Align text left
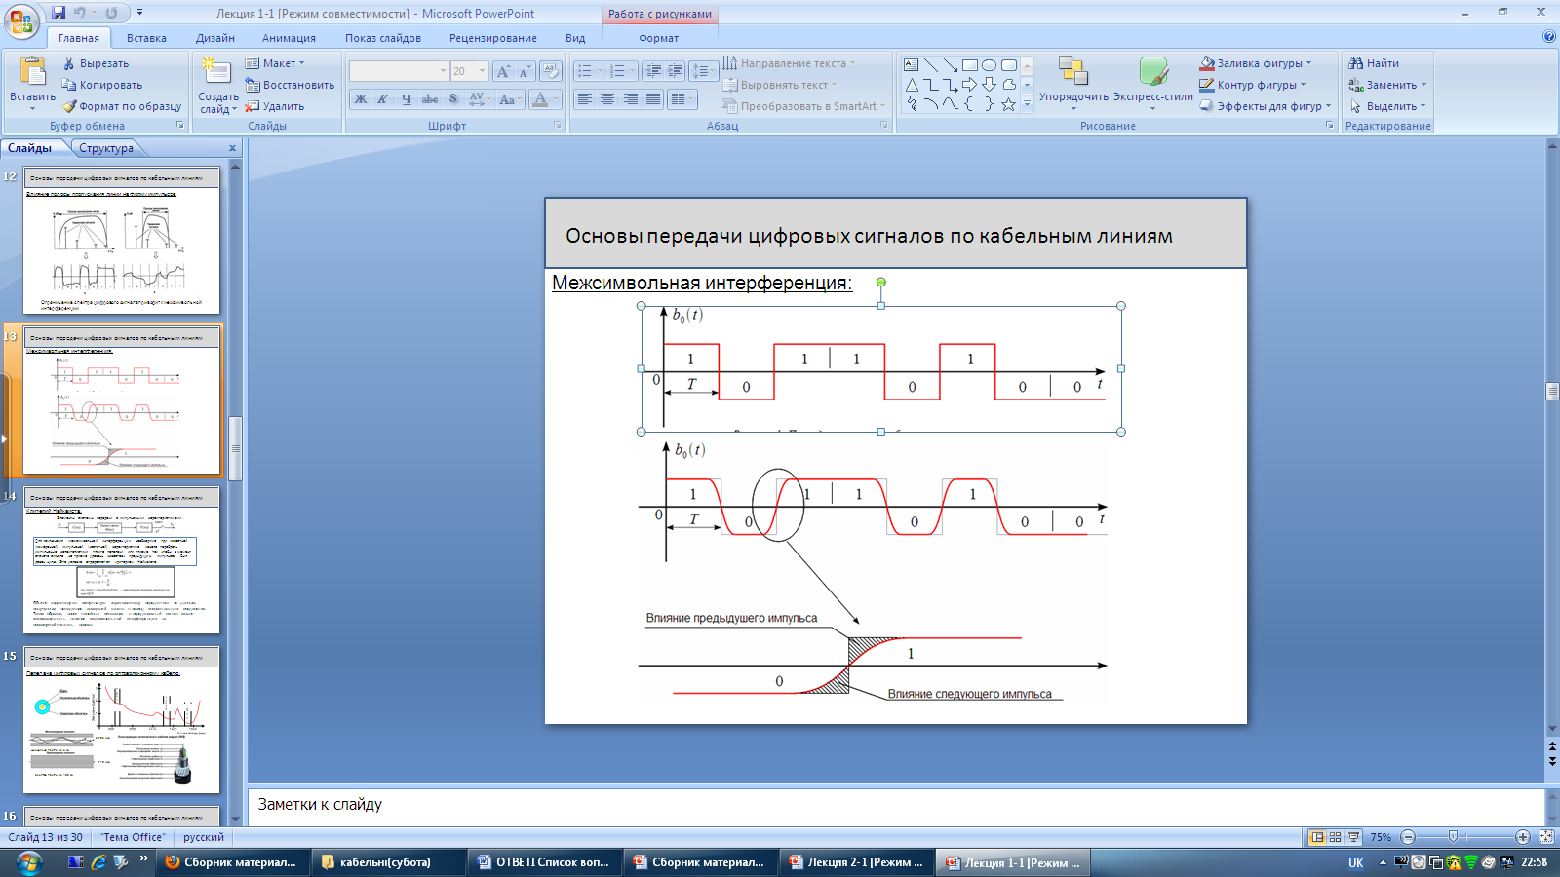Viewport: 1560px width, 877px height. pyautogui.click(x=585, y=99)
